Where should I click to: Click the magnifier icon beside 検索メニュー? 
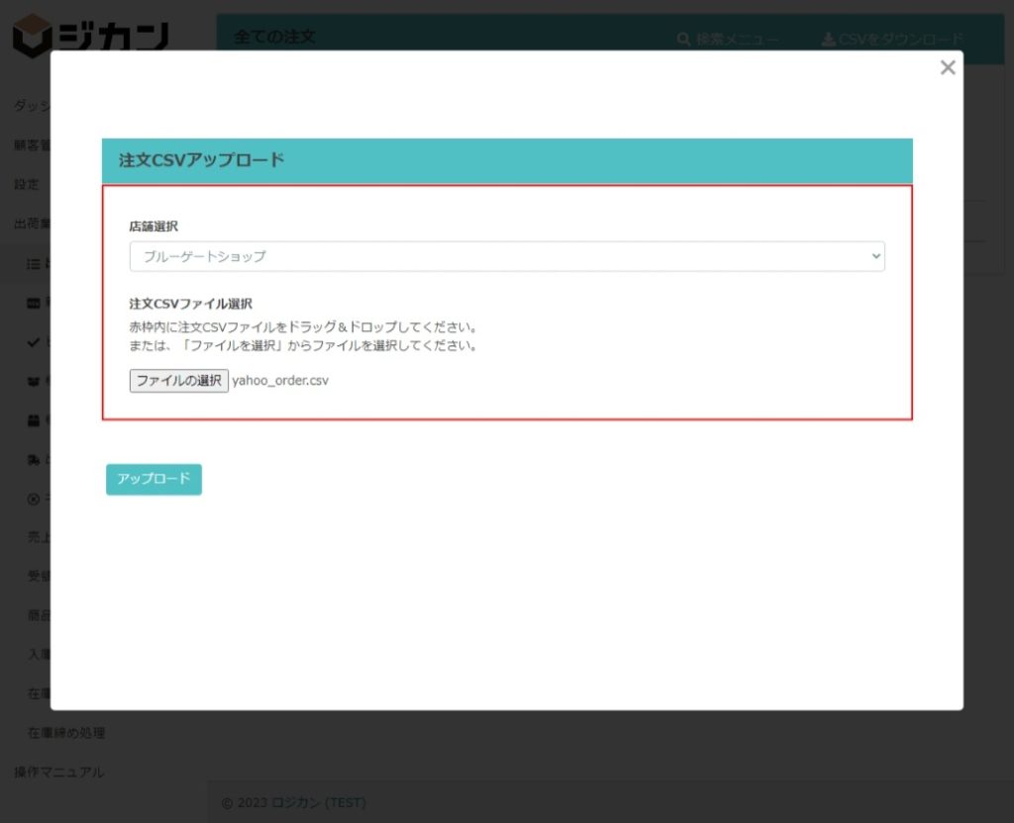(x=683, y=40)
